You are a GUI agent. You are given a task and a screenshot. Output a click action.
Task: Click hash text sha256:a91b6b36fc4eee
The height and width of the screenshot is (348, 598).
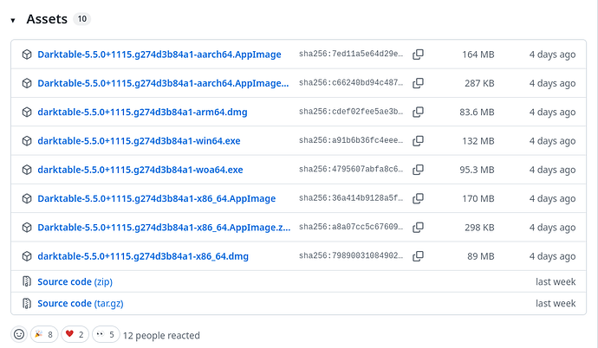point(351,140)
